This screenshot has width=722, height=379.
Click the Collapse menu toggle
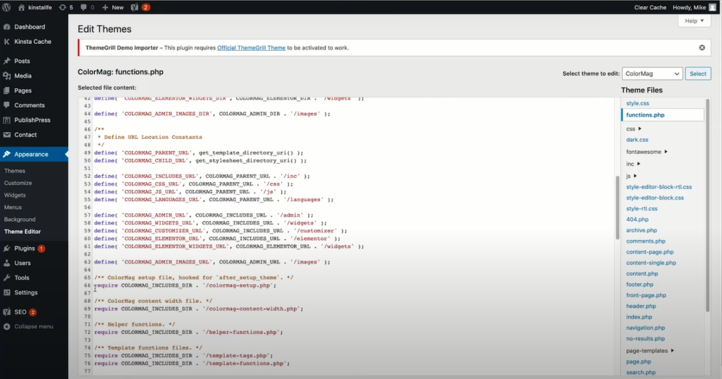(x=32, y=327)
